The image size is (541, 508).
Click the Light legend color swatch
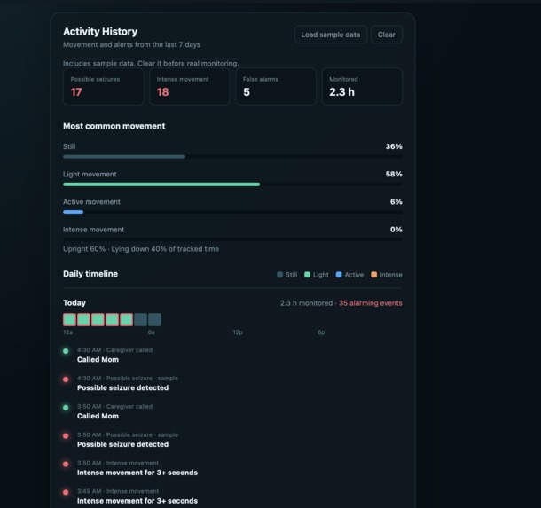click(307, 275)
